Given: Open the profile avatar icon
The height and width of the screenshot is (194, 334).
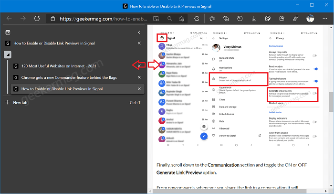Looking at the screenshot, I should coord(310,19).
